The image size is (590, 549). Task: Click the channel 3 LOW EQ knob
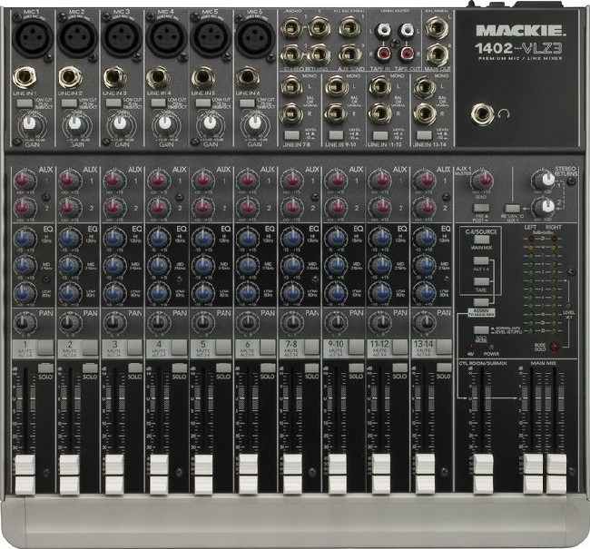tap(114, 293)
